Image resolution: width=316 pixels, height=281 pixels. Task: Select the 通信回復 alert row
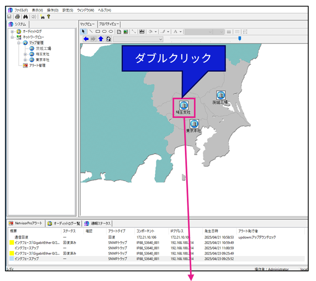21,237
